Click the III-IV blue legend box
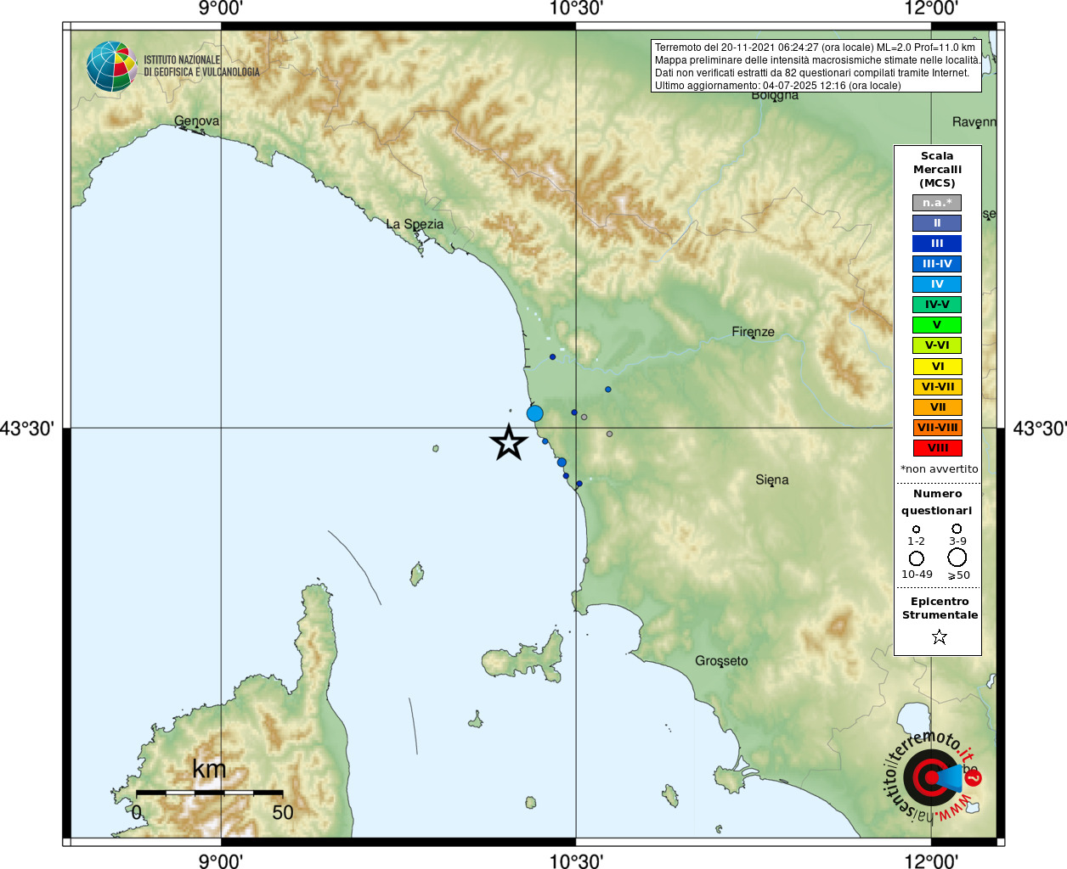This screenshot has height=869, width=1067. pos(937,264)
